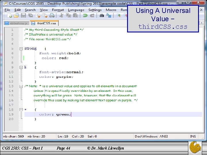Click the Save floppy disk icon
Viewport: 207px width, 155px height.
click(23, 15)
